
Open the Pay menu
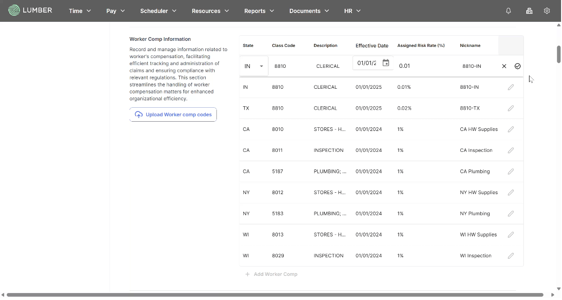pos(116,11)
